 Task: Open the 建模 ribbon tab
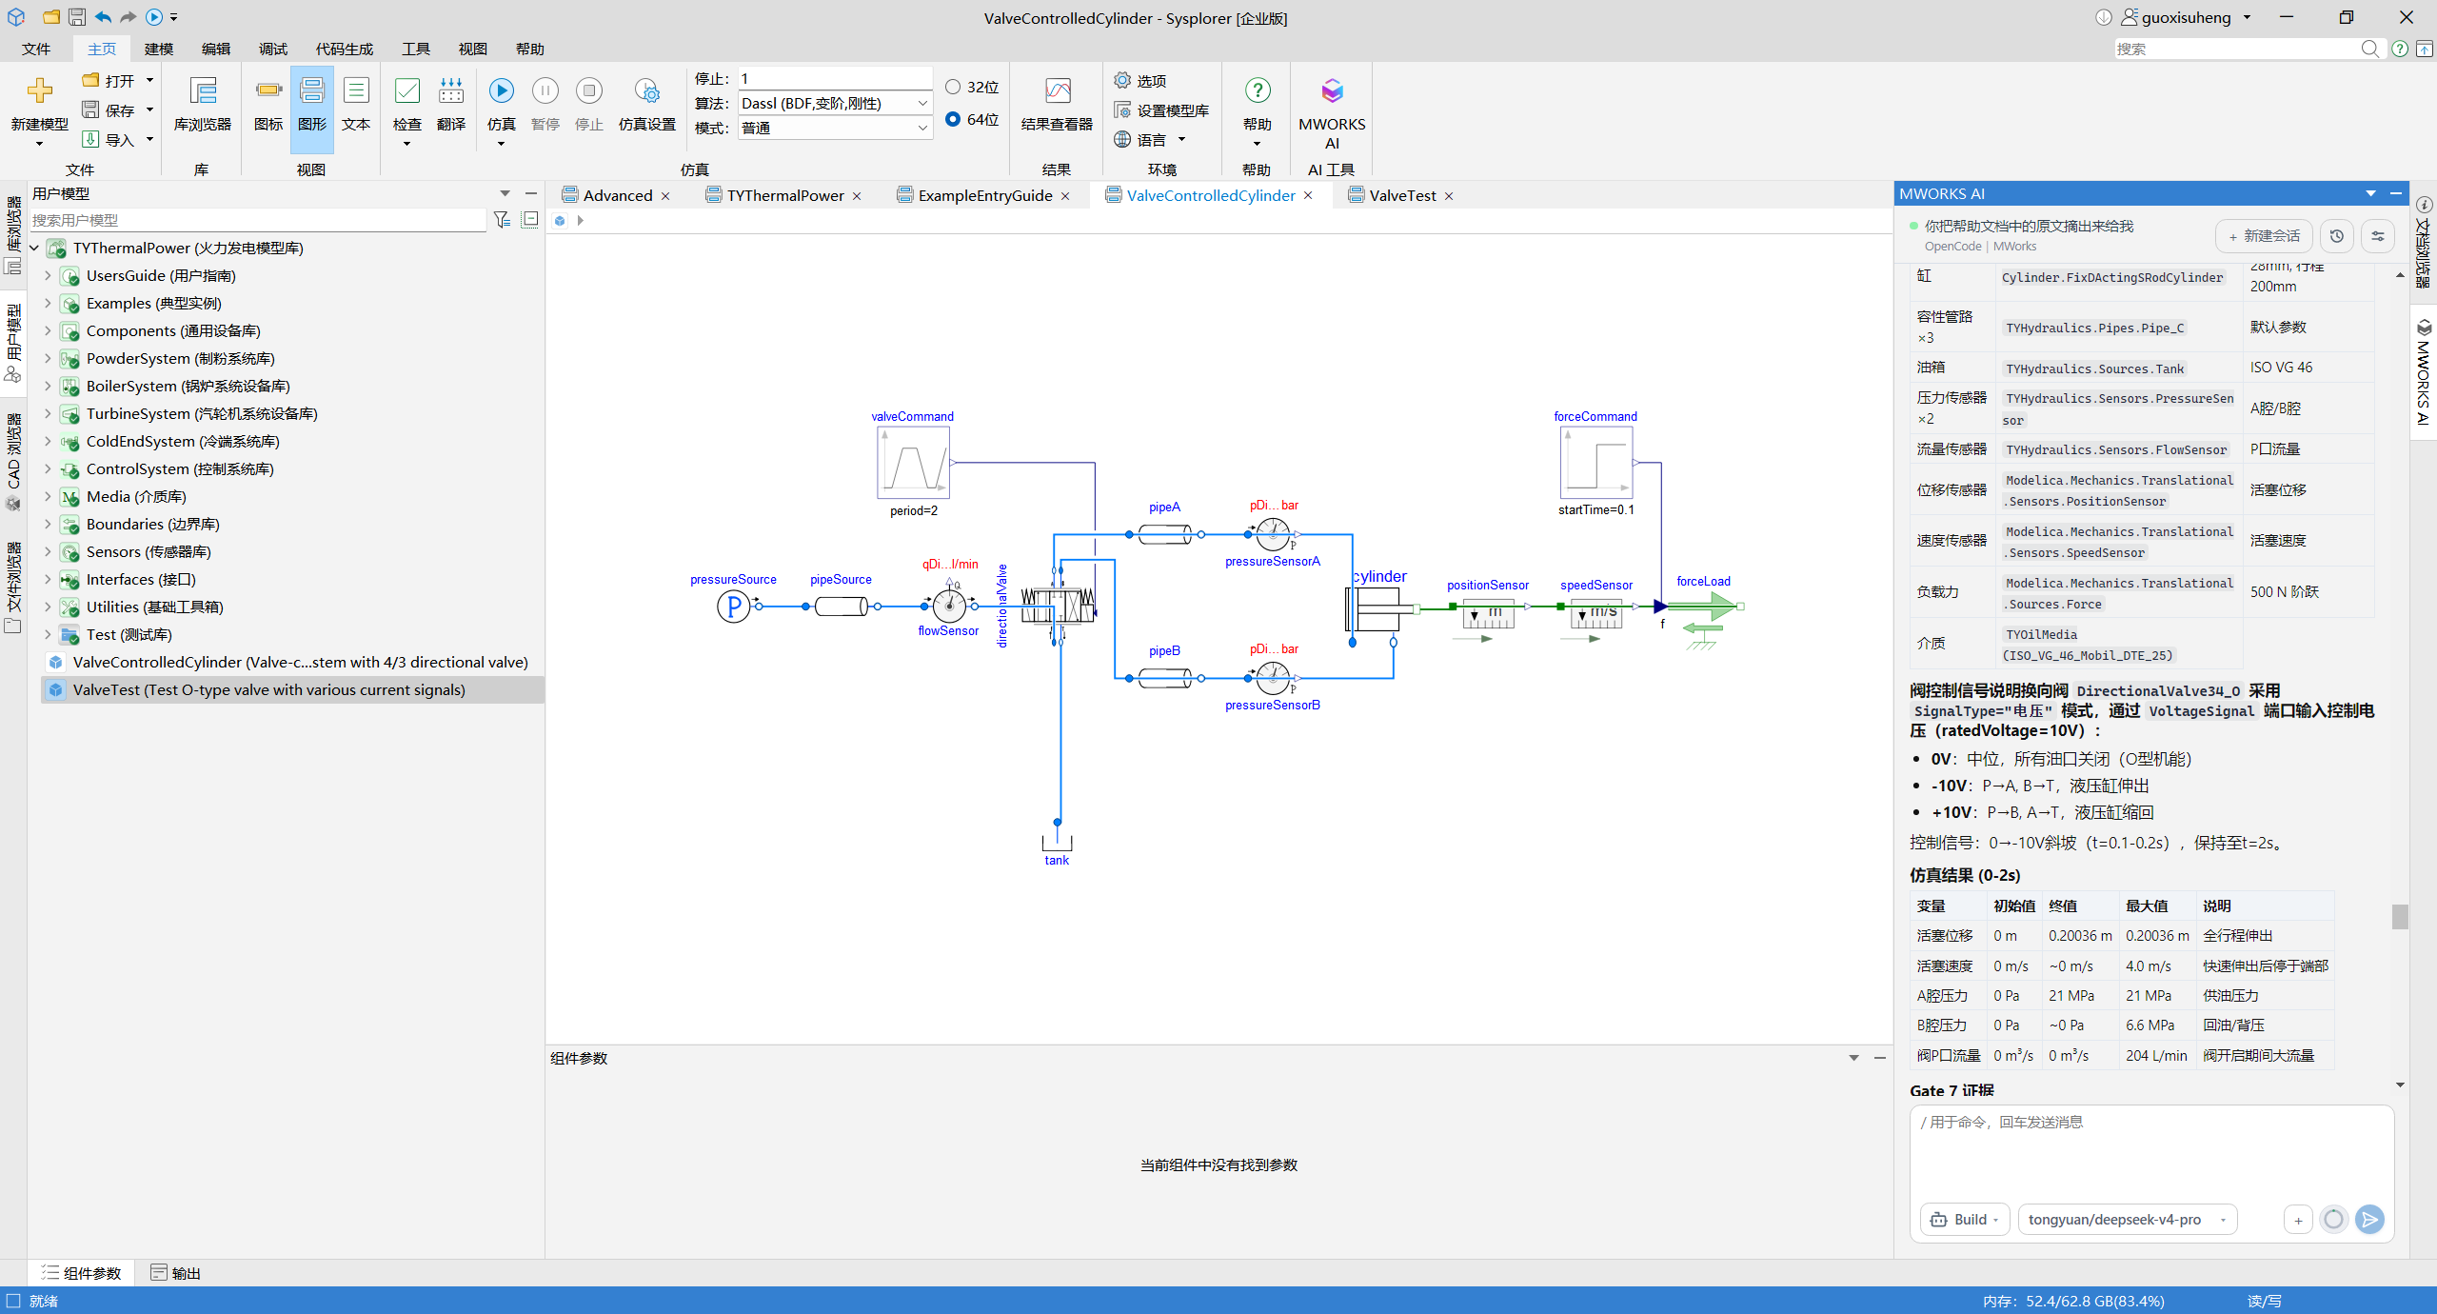(159, 49)
